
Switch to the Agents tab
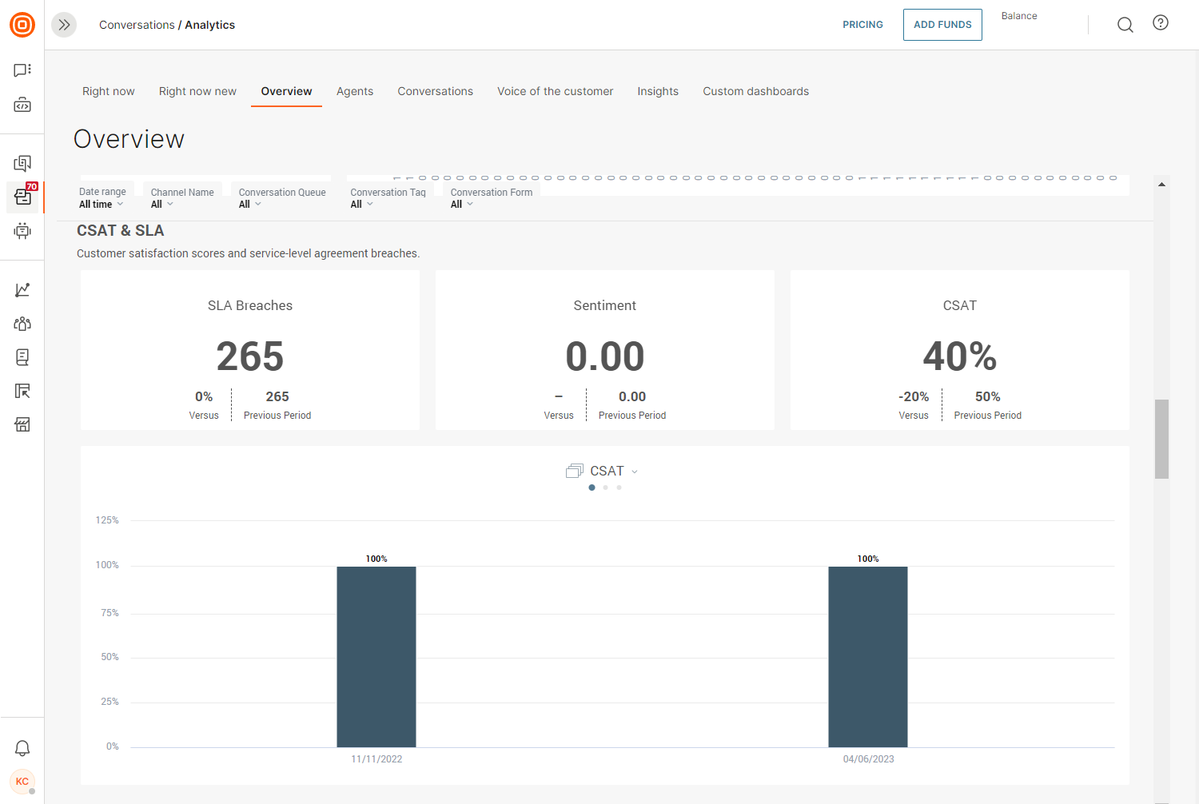[355, 91]
